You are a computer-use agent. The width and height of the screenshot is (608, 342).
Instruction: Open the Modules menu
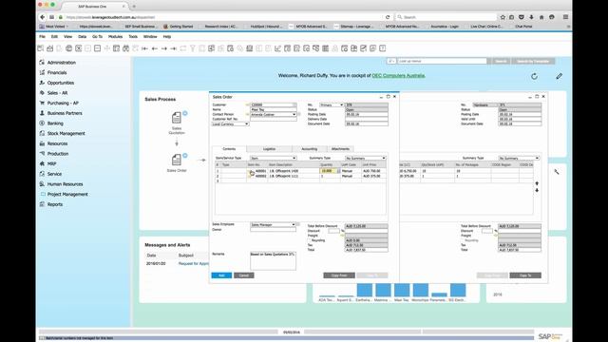115,36
